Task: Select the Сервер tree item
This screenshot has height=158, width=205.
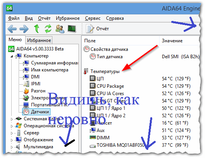Action: point(31,133)
